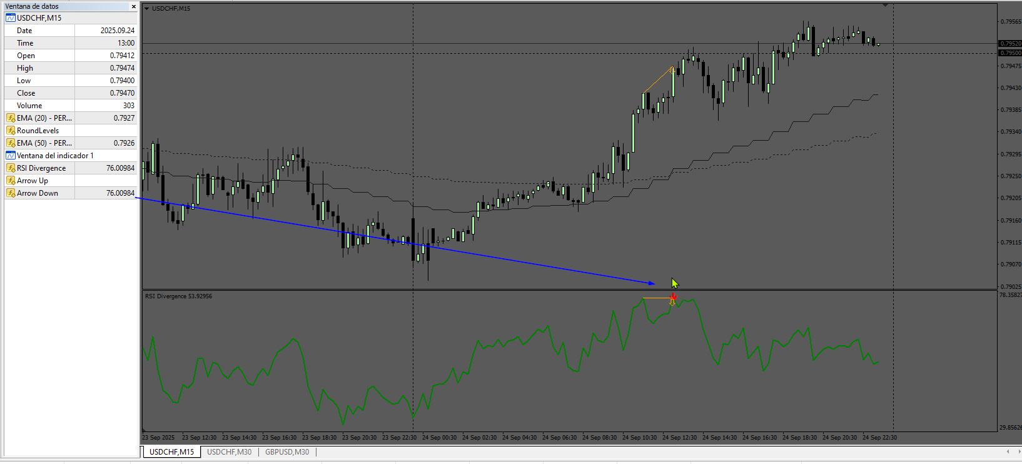Open the USDCHF,M15 chart title dropdown triangle
Viewport: 1022px width, 464px height.
click(147, 9)
